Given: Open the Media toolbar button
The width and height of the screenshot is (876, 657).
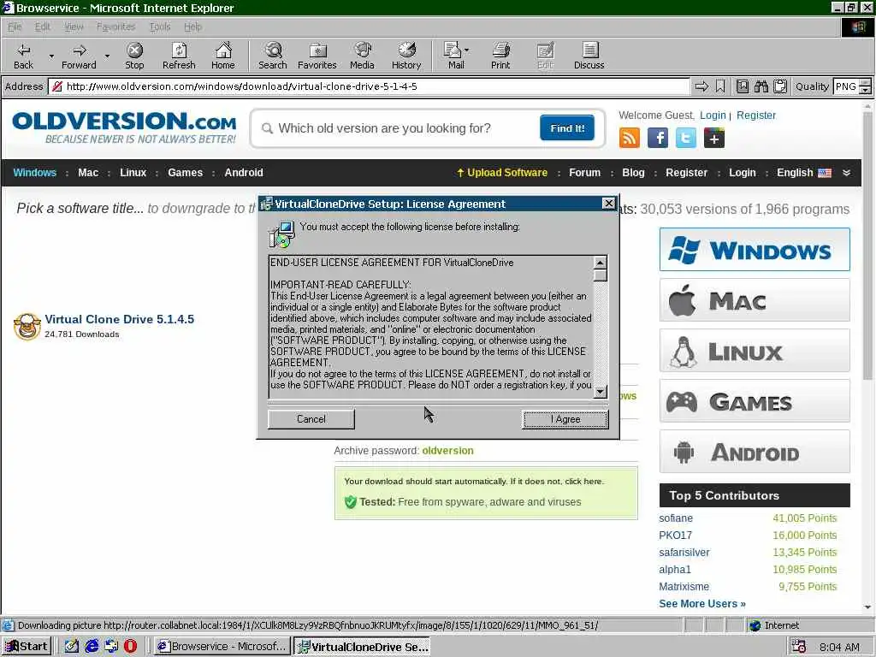Looking at the screenshot, I should point(362,56).
